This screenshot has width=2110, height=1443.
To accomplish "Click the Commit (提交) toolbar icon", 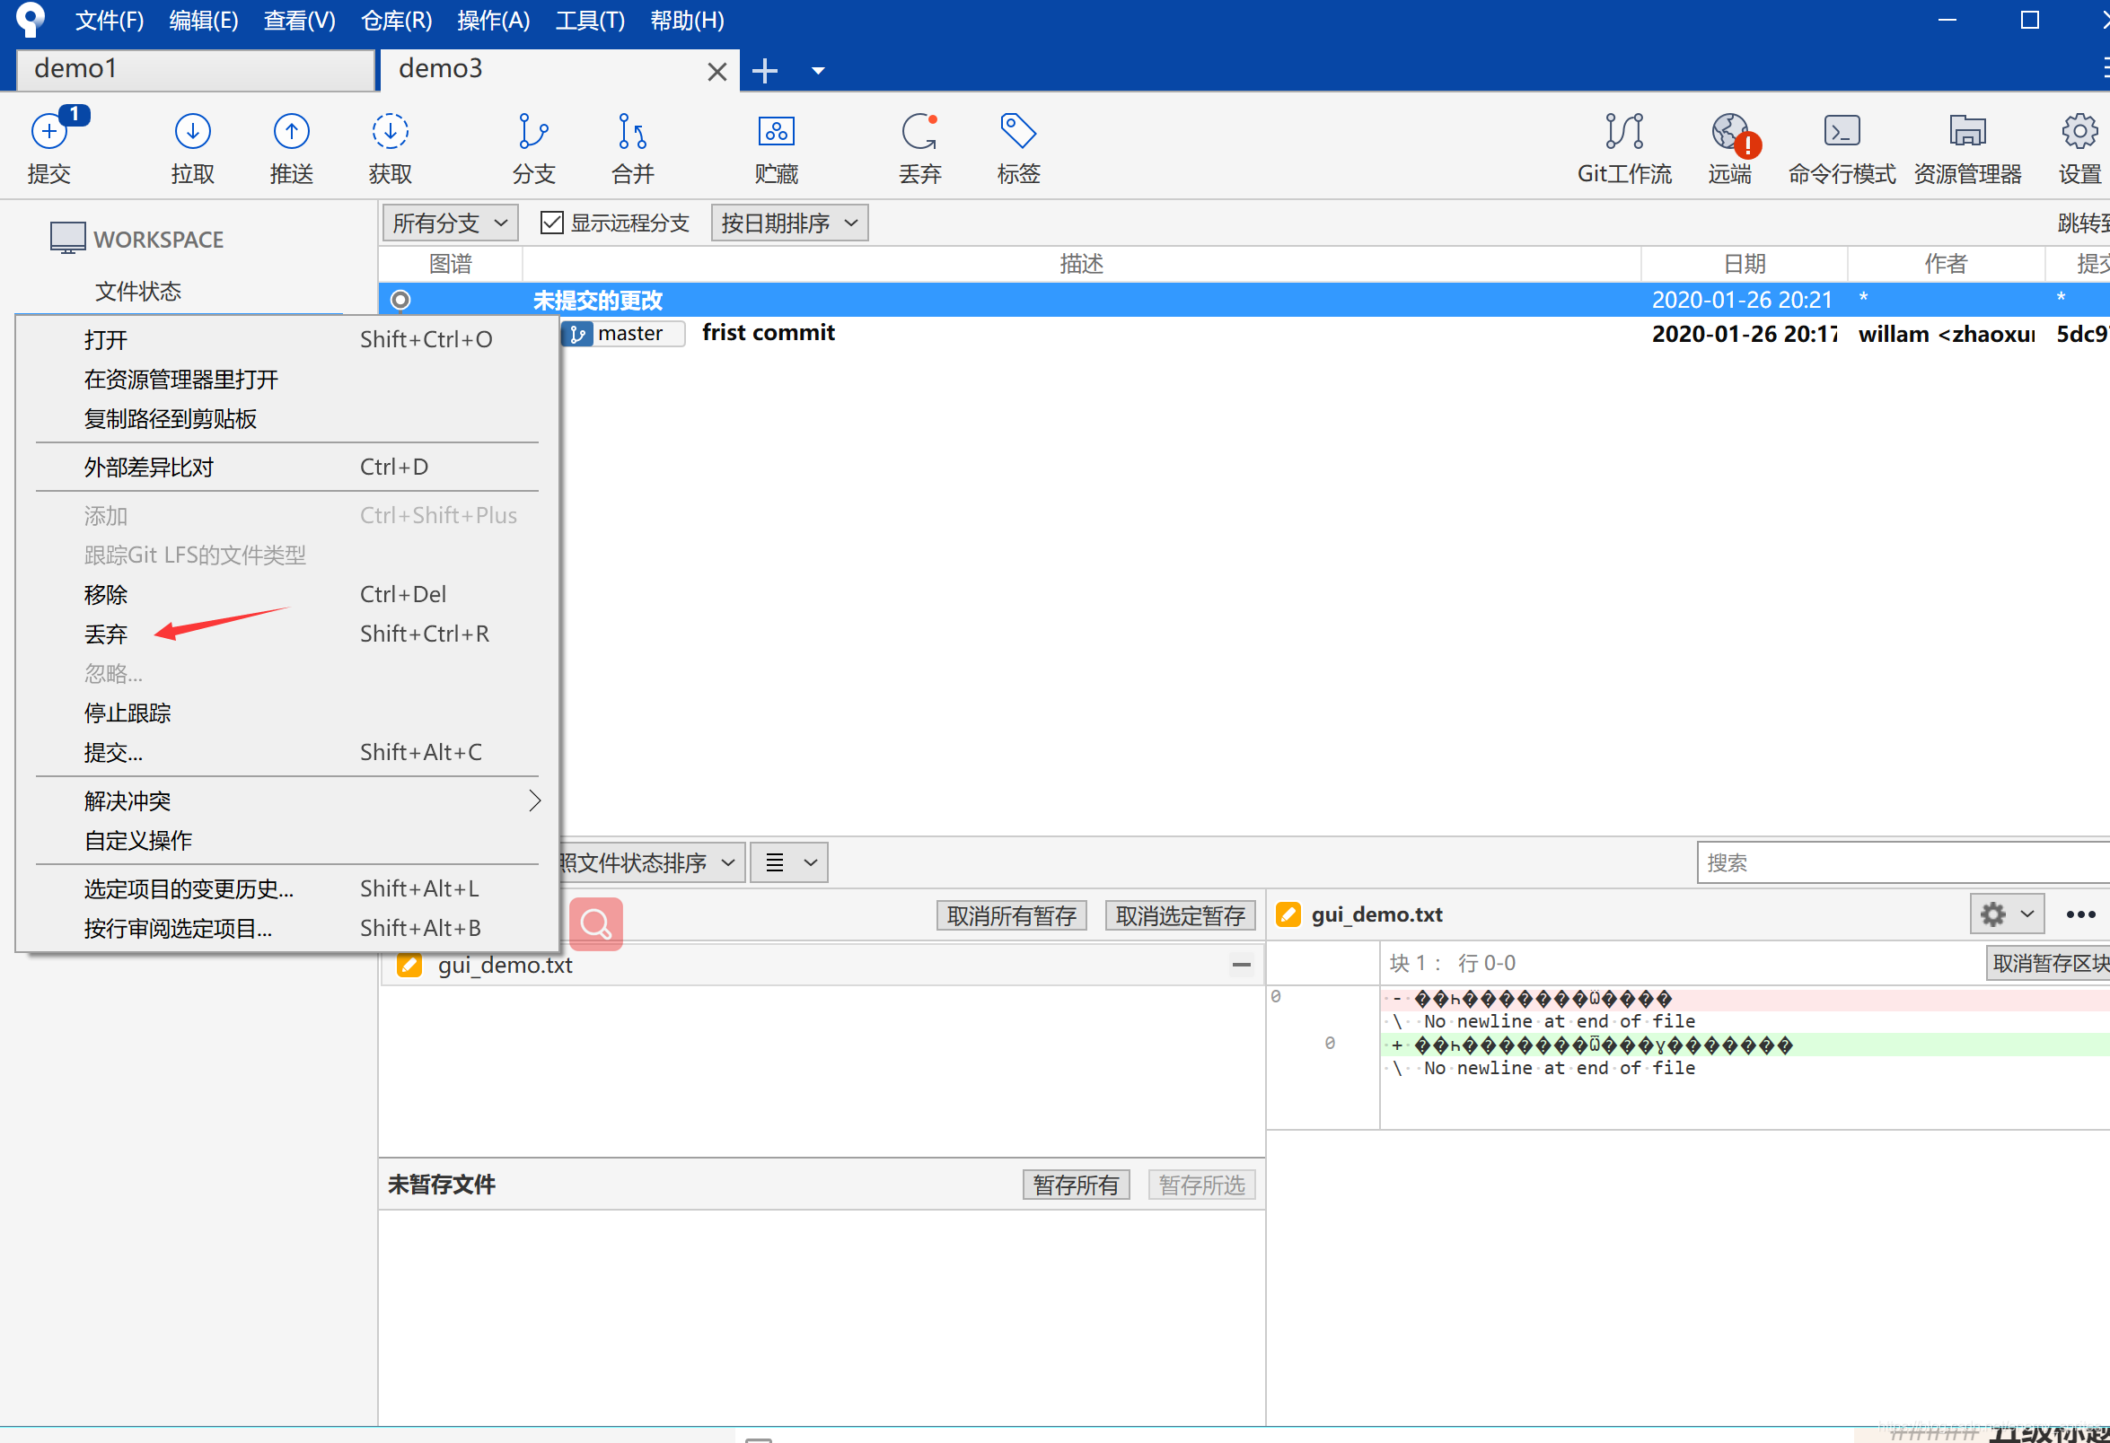I will pos(49,133).
